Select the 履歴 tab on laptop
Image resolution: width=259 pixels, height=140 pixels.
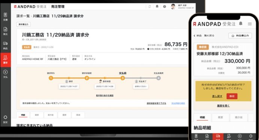65,115
